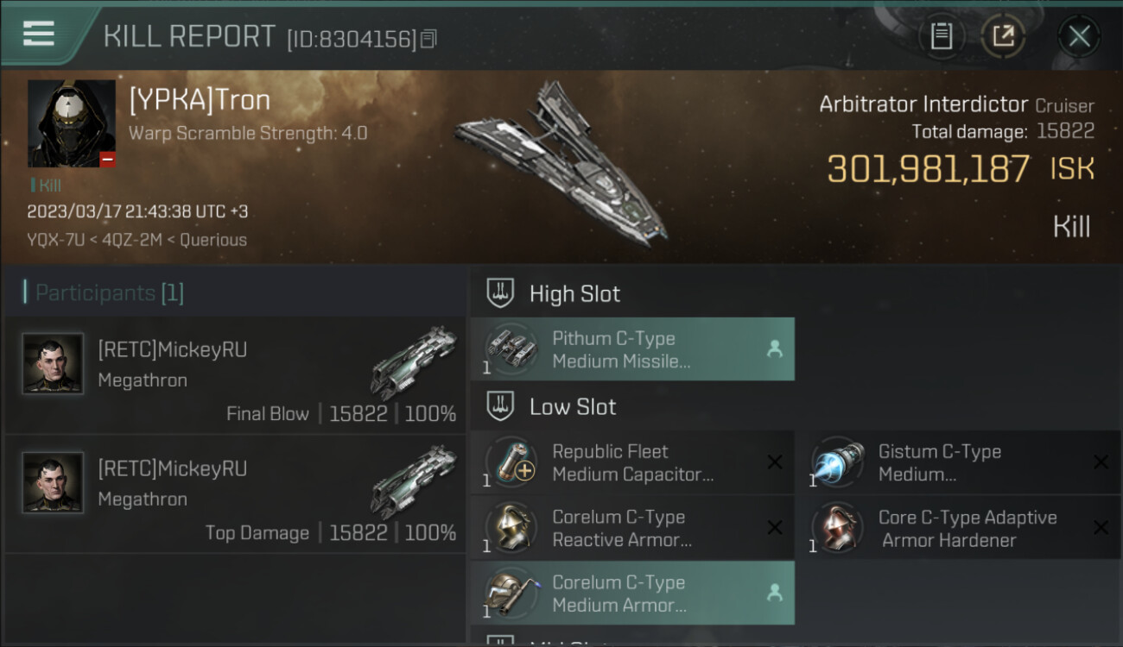Click the Pithum C-Type Medium Missile module
The image size is (1123, 647).
coord(632,349)
